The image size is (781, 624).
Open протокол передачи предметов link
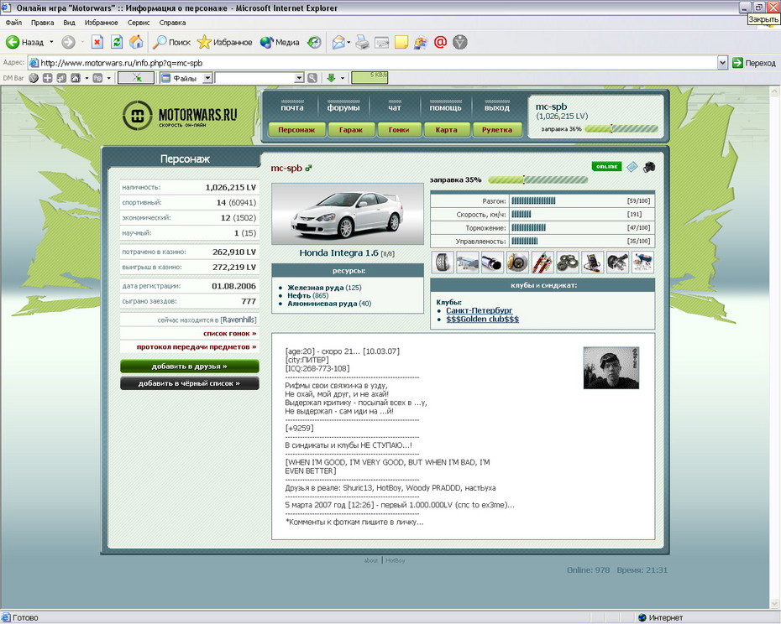[197, 347]
